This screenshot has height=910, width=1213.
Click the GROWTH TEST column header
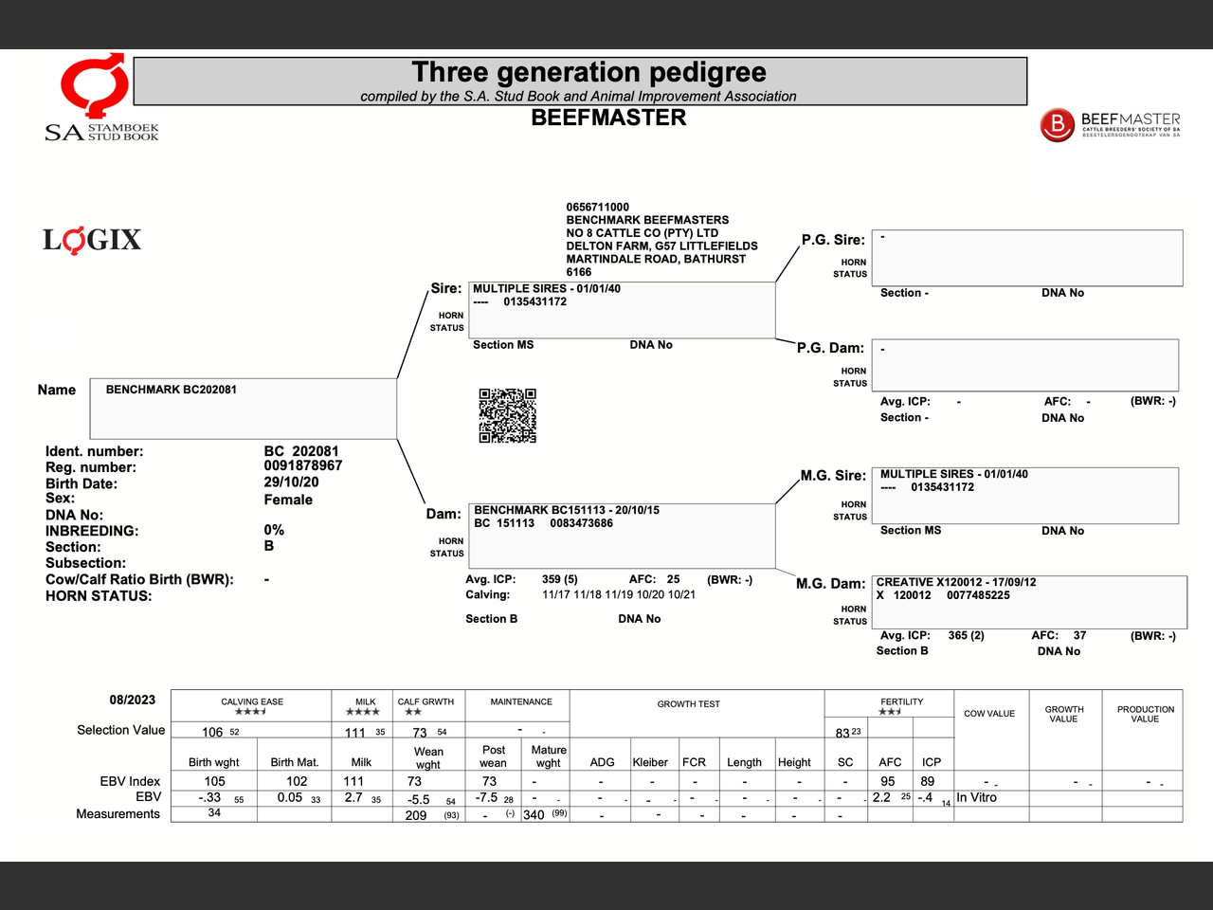pos(689,704)
